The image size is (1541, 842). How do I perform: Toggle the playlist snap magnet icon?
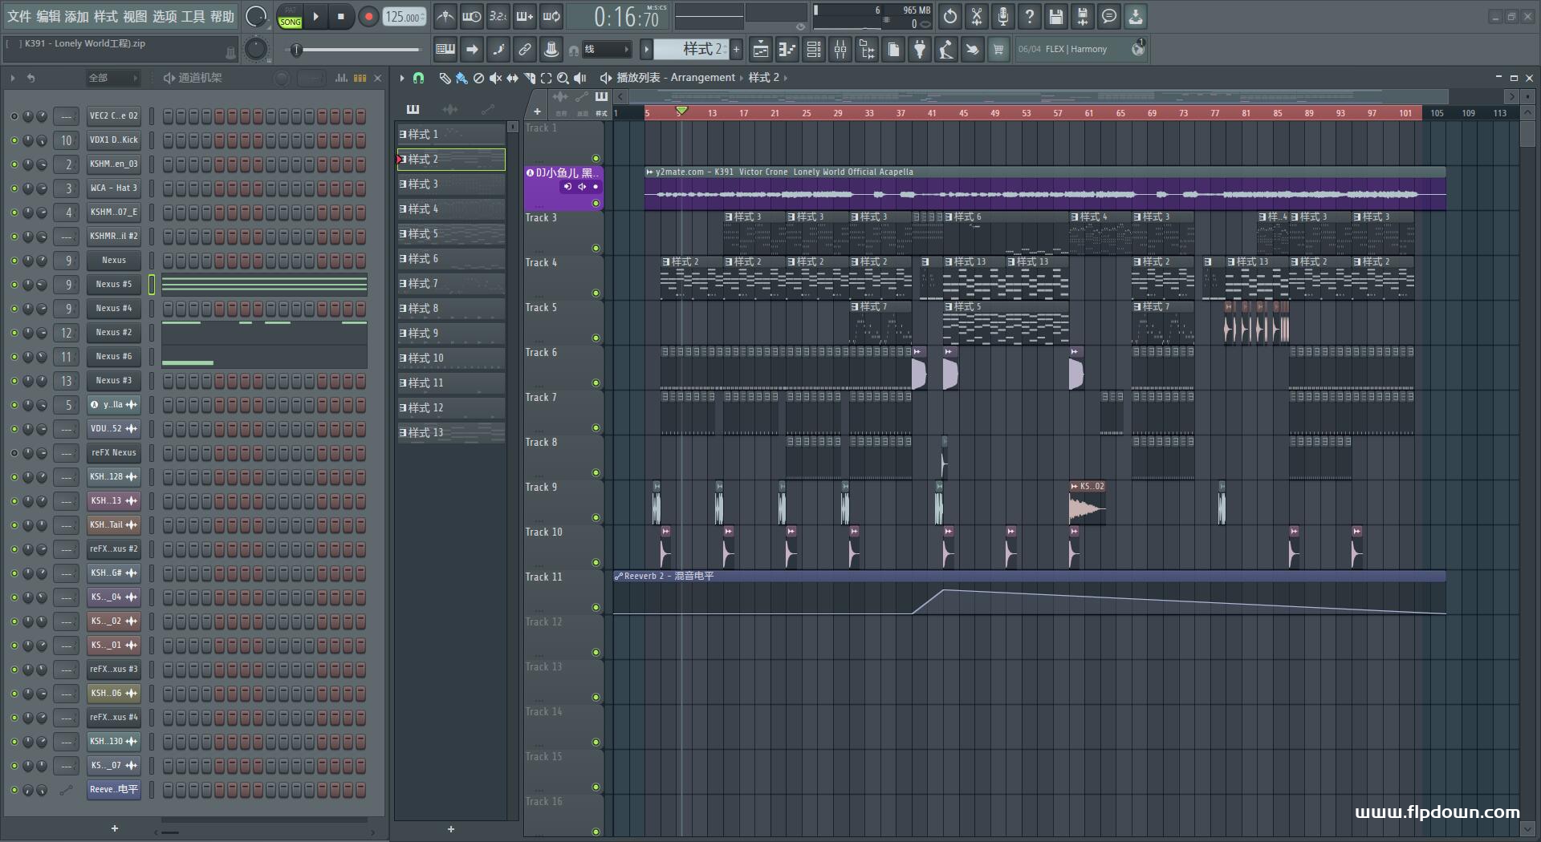(x=418, y=78)
